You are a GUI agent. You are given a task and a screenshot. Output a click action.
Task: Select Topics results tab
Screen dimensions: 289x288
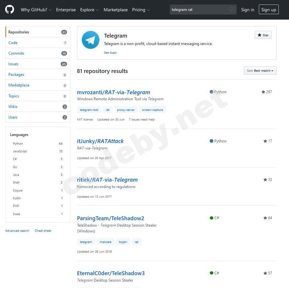38,96
